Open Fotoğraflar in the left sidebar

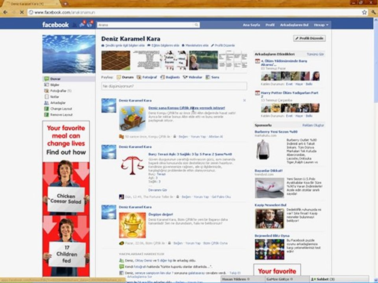coord(58,91)
